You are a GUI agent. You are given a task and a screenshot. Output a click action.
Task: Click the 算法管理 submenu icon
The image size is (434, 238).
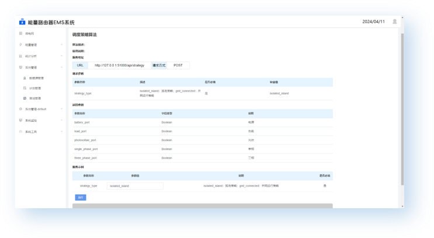point(24,99)
